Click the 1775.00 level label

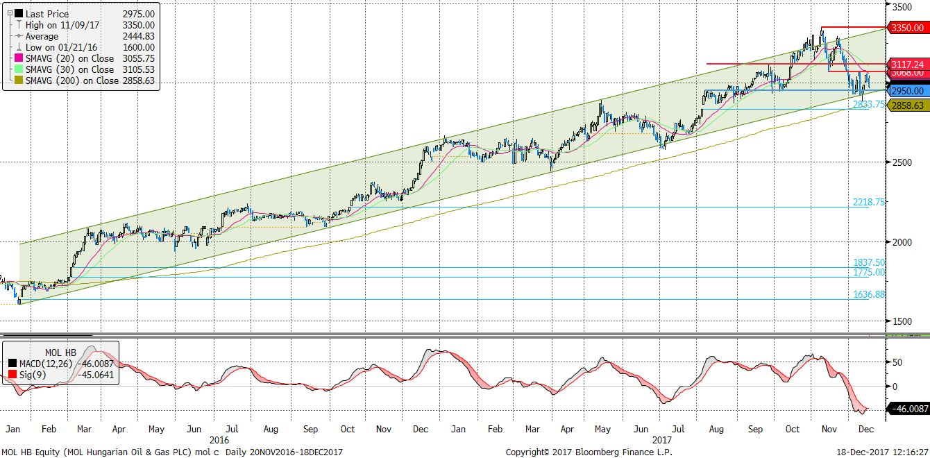click(869, 272)
